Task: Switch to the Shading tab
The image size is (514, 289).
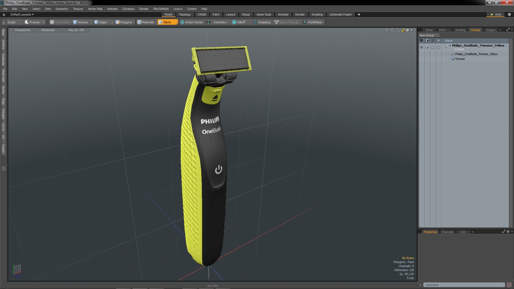Action: click(460, 30)
